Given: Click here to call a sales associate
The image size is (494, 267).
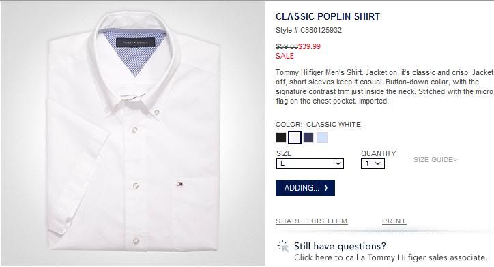Looking at the screenshot, I should (391, 257).
